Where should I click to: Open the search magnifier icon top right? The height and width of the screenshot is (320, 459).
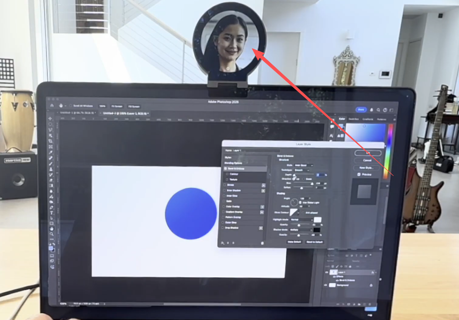(x=378, y=110)
